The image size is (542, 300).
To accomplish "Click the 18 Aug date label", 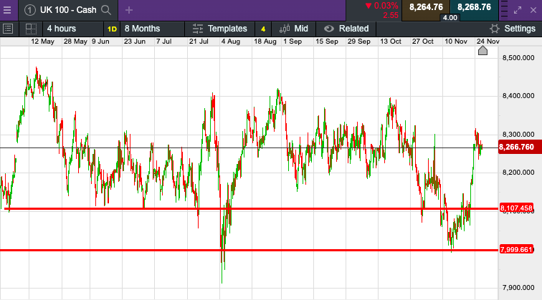I will (x=265, y=42).
